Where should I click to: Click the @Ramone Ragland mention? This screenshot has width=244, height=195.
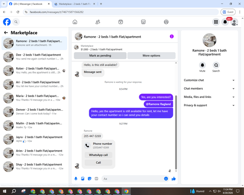(159, 104)
